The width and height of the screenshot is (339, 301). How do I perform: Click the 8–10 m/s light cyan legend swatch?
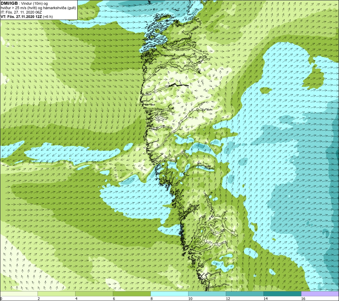pyautogui.click(x=169, y=294)
